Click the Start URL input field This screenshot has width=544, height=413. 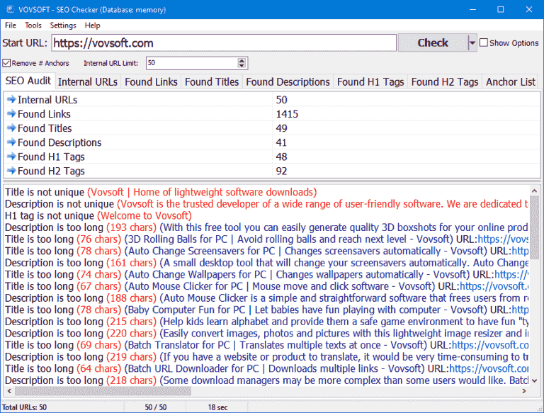[224, 43]
